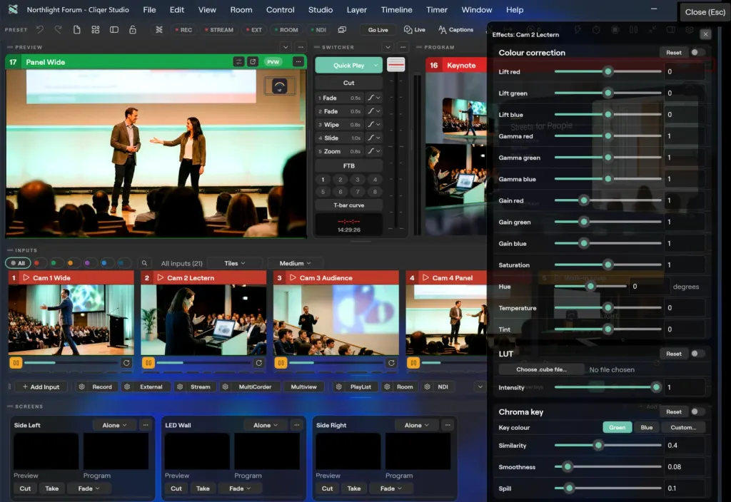The image size is (731, 502).
Task: Toggle the side panel layout icon
Action: pos(114,29)
